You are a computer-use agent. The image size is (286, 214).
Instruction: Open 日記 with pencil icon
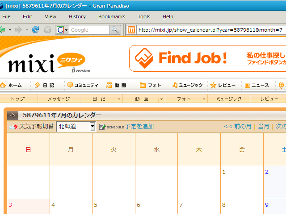(44, 85)
